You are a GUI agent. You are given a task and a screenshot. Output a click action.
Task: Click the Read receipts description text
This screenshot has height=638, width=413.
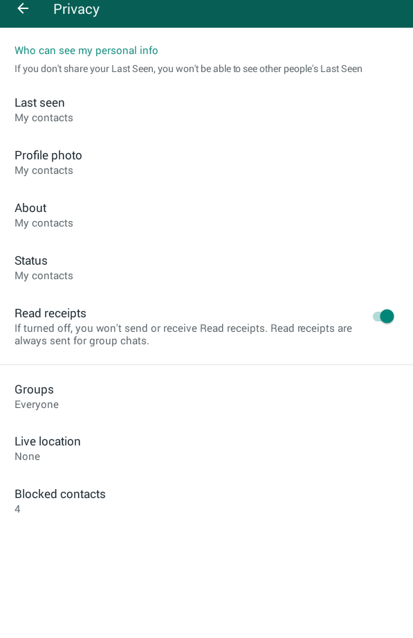point(183,335)
